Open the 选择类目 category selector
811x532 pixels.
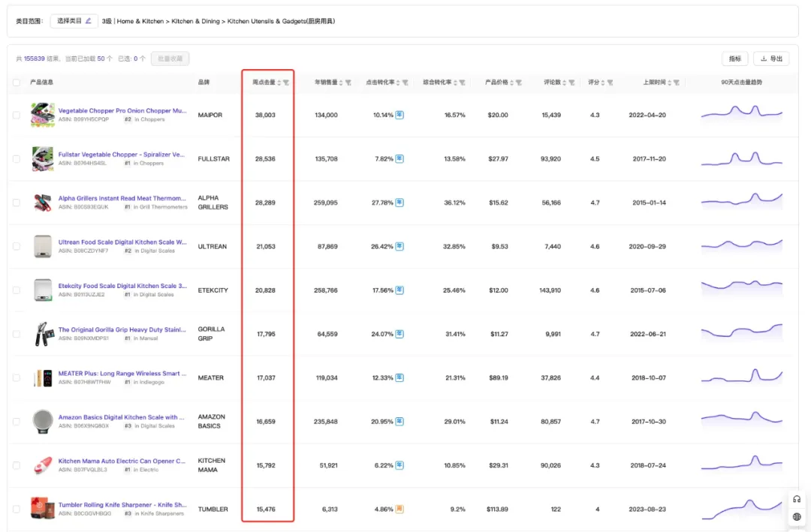click(x=74, y=21)
